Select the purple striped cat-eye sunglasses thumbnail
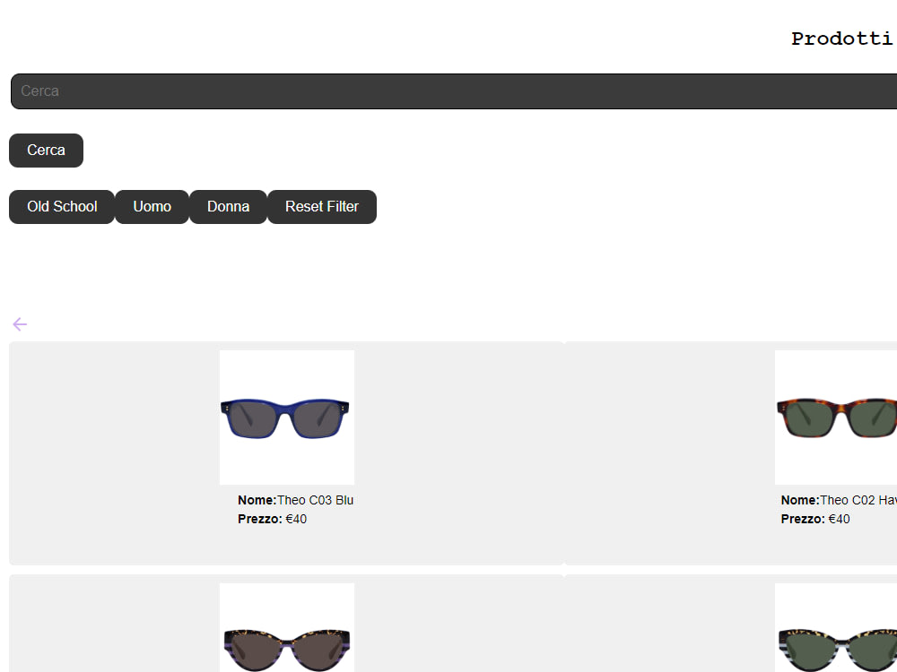897x672 pixels. tap(287, 627)
